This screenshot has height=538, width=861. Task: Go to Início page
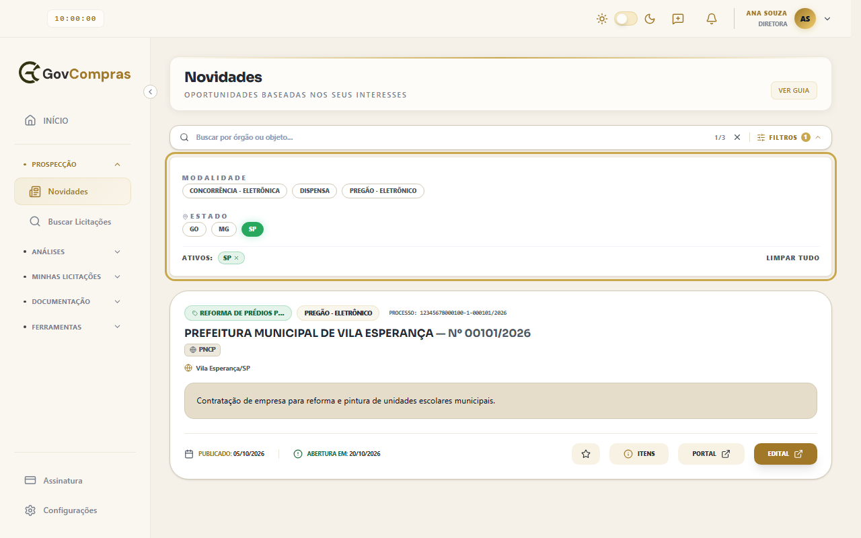(73, 121)
